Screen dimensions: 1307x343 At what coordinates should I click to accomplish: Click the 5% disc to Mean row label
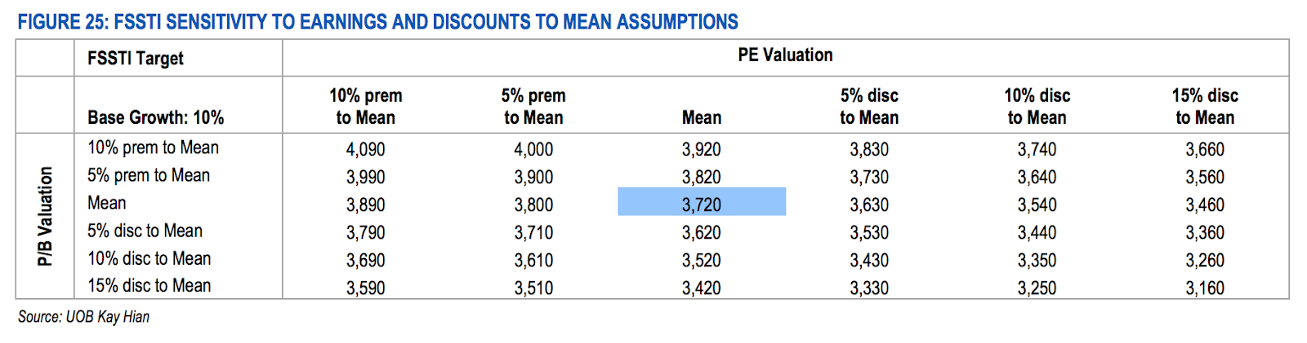pos(145,231)
